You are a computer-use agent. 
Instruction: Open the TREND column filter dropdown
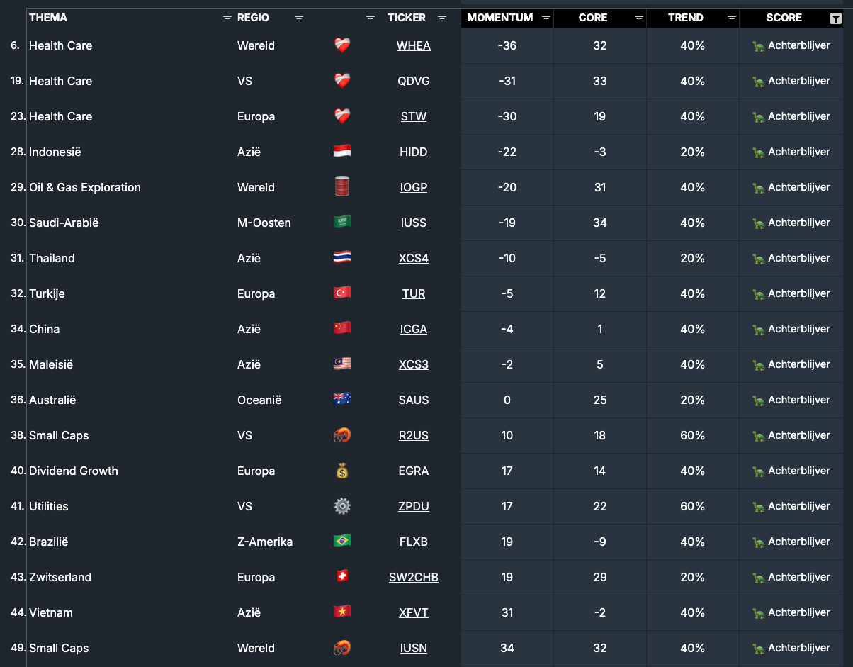coord(732,19)
